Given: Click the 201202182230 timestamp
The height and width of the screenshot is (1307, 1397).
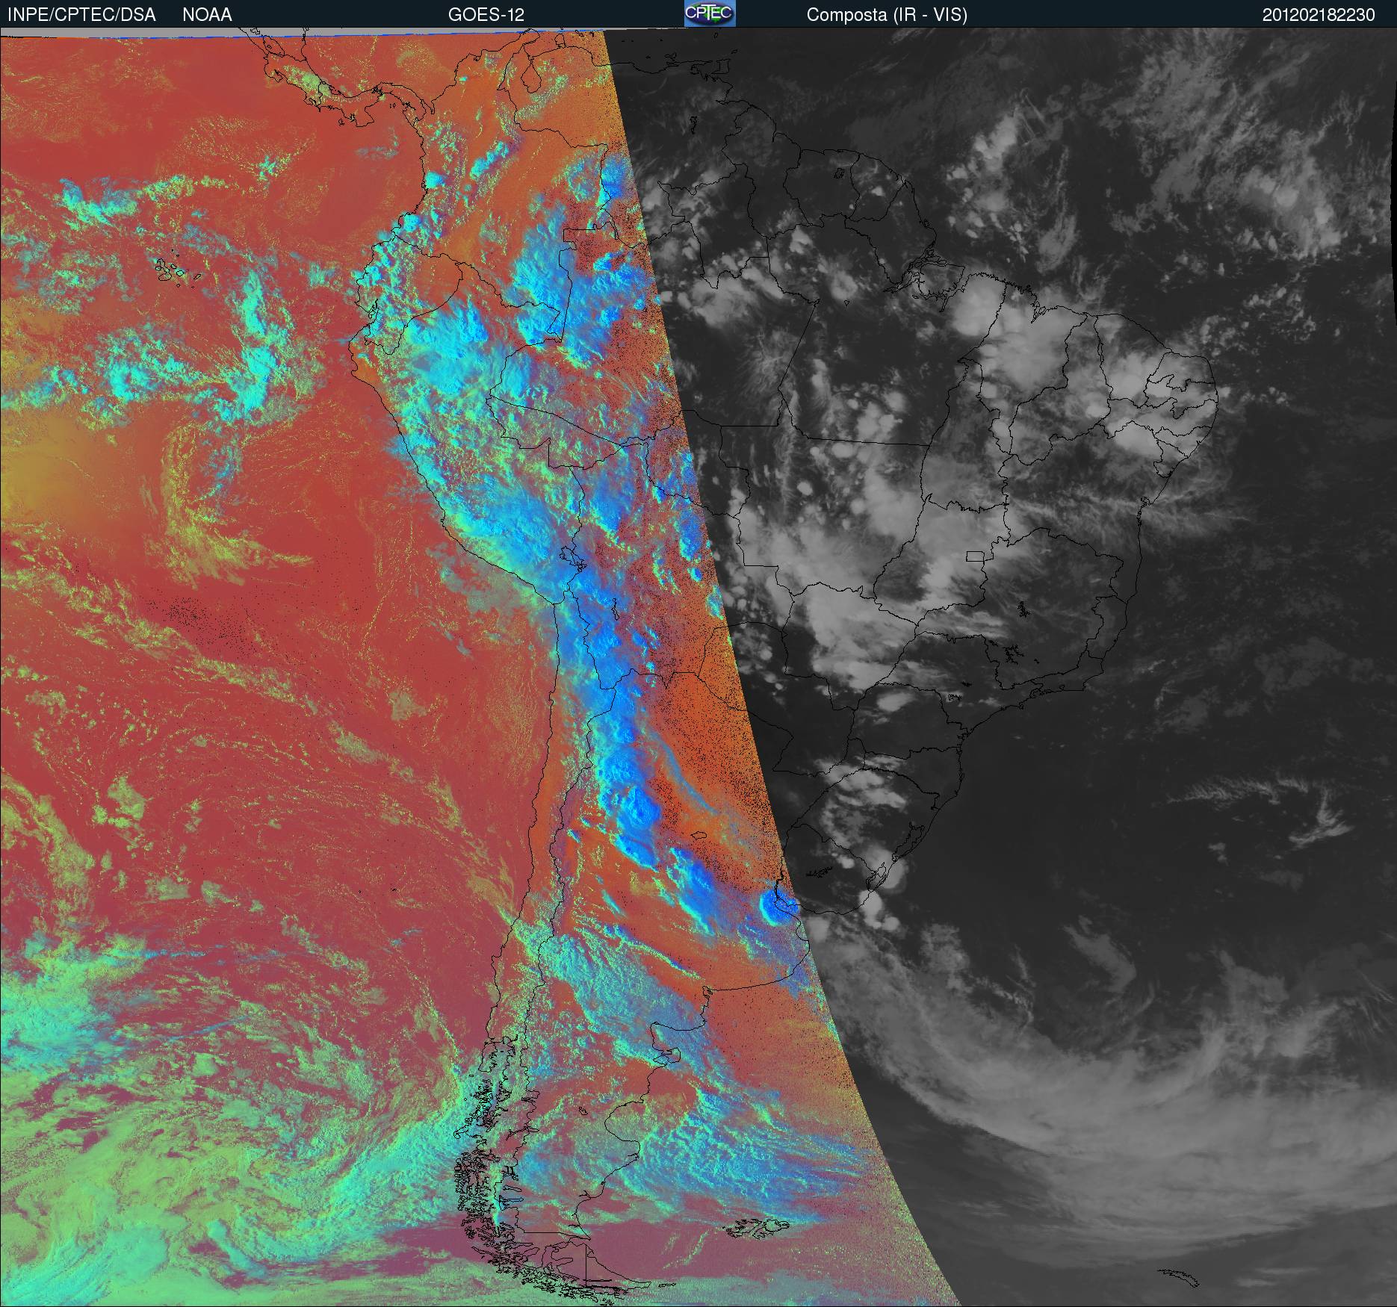Looking at the screenshot, I should [x=1319, y=15].
